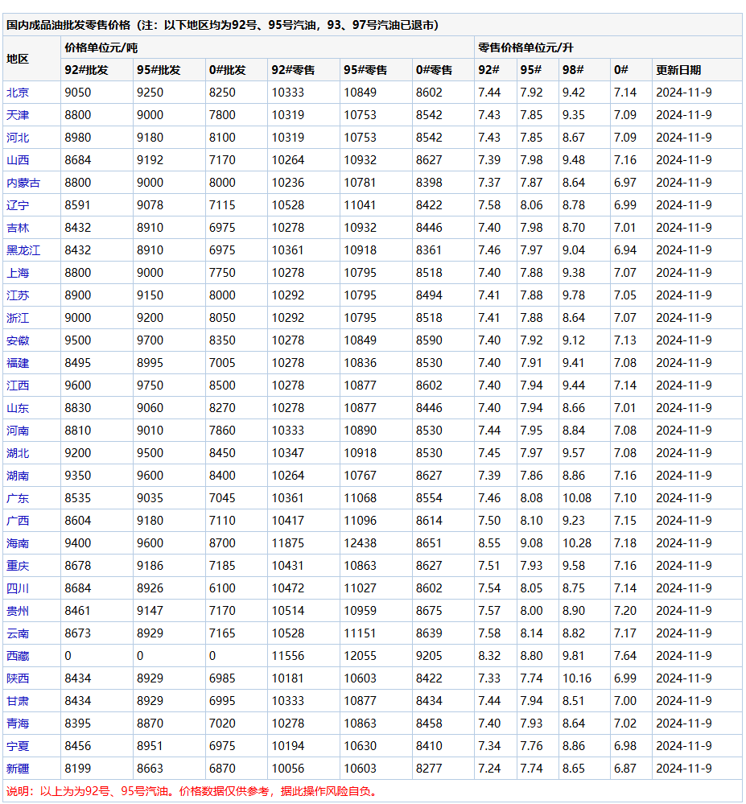Open the 河南 region link
Image resolution: width=746 pixels, height=804 pixels.
[x=18, y=431]
